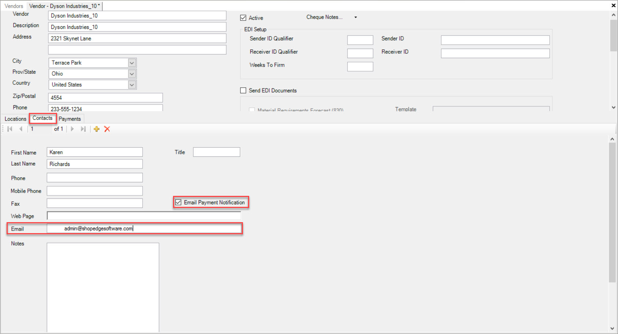Click the contact Phone field

95,178
